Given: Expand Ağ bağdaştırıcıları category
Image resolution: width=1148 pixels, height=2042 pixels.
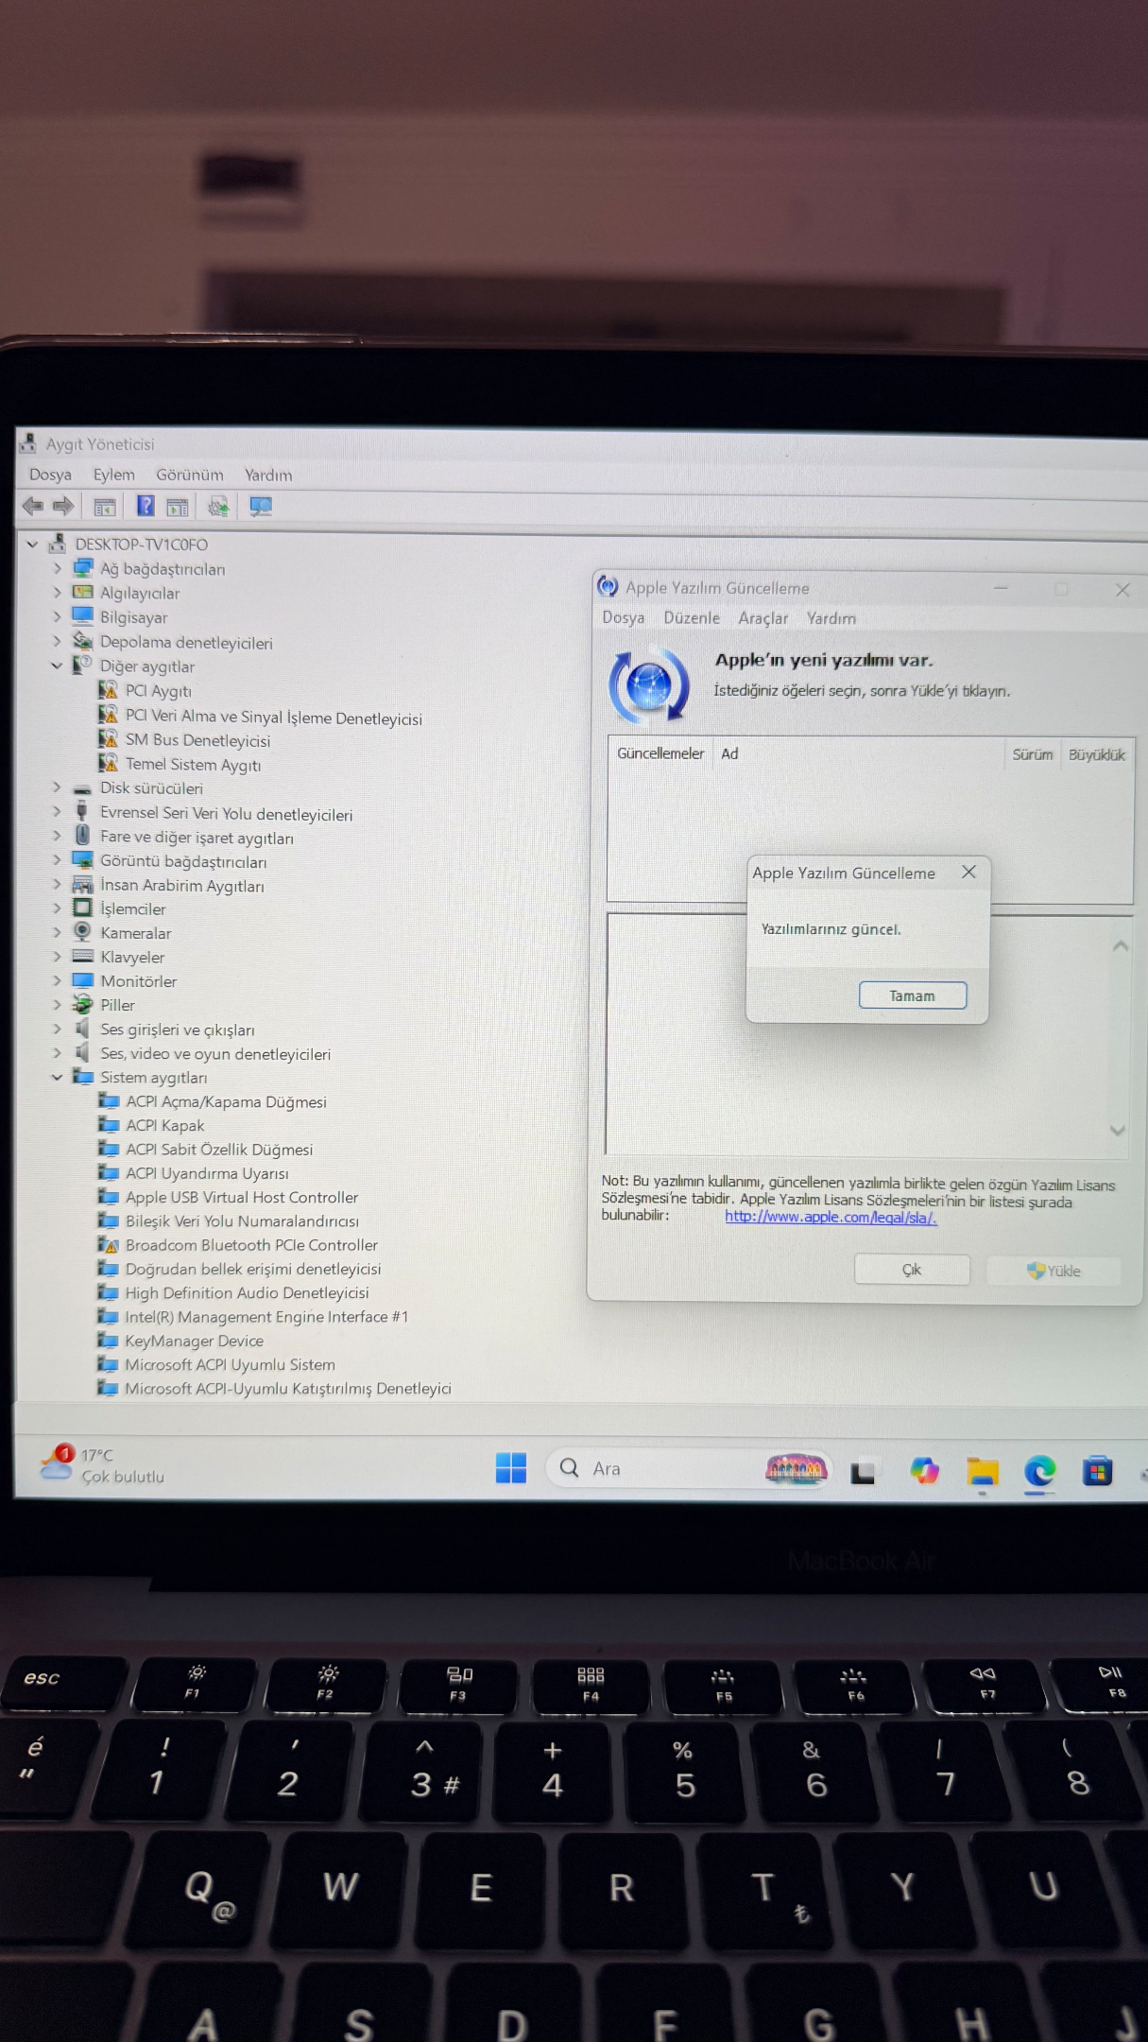Looking at the screenshot, I should click(x=58, y=568).
